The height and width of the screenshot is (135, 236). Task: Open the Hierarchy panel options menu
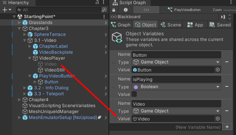(103, 2)
